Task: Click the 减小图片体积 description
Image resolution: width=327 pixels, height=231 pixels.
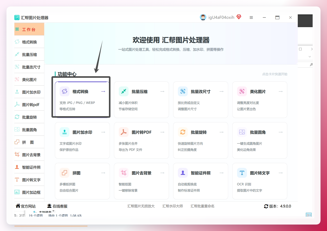Action: pos(128,103)
